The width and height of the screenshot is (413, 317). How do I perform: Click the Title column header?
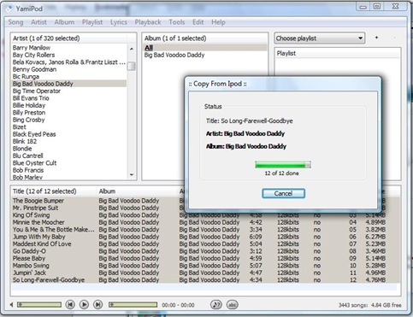(54, 191)
